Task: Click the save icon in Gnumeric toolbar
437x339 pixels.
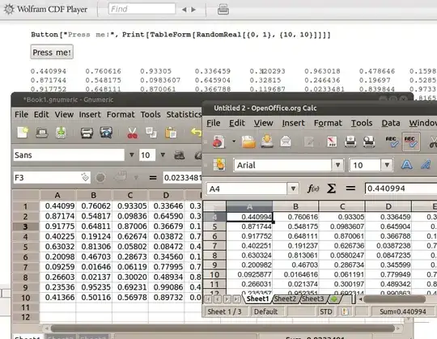Action: (61, 133)
